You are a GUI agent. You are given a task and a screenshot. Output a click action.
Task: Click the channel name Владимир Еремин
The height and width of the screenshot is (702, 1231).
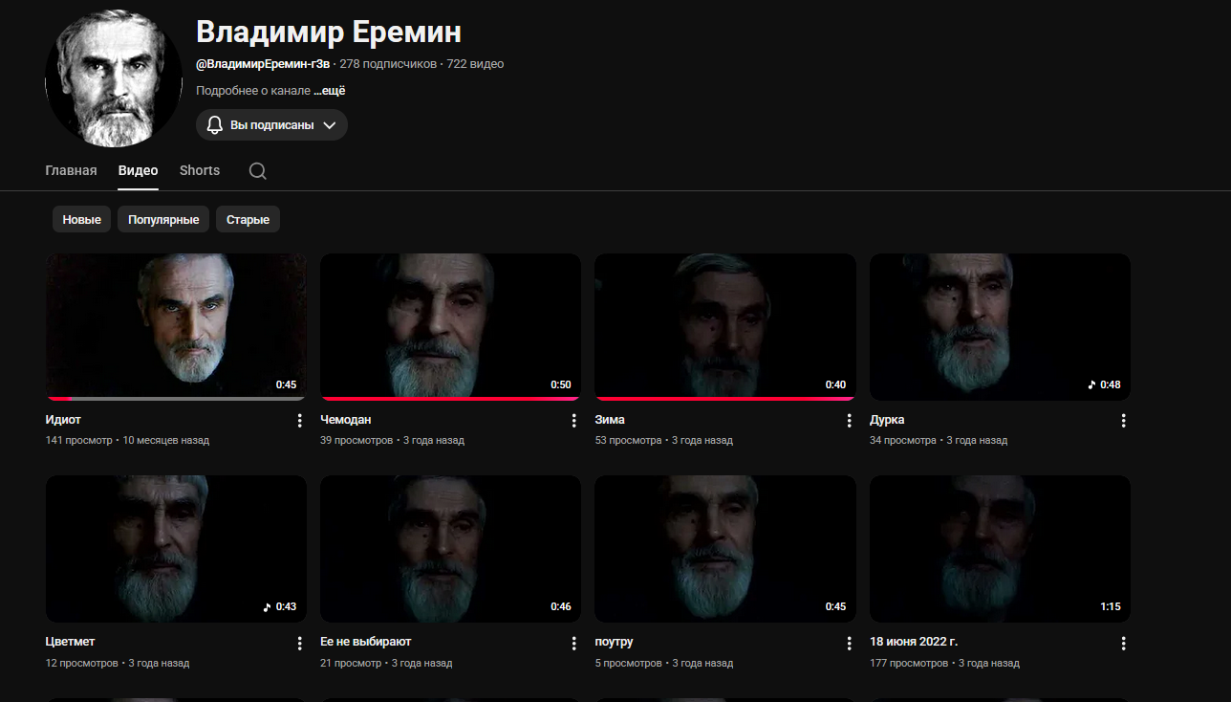[x=329, y=32]
